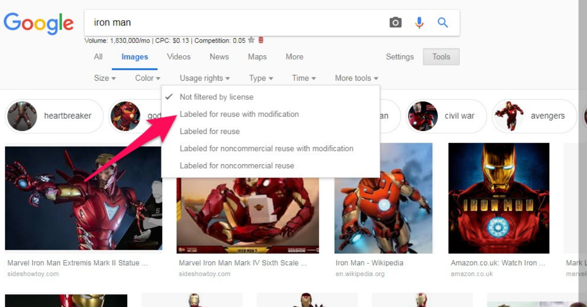This screenshot has height=307, width=587.
Task: Click the blue search magnifier icon
Action: click(443, 22)
